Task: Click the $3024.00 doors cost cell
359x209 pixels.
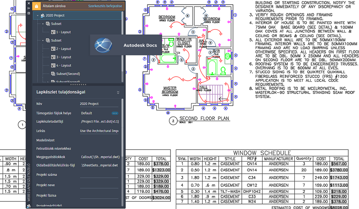Action: 161,197
